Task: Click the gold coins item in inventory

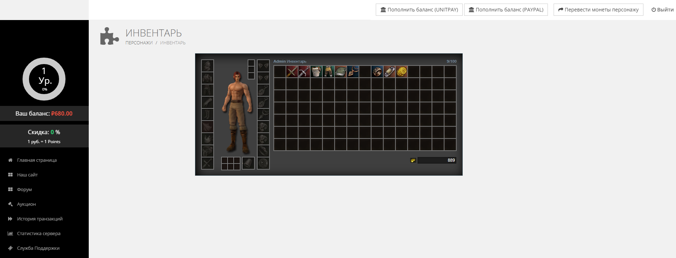Action: (x=402, y=72)
